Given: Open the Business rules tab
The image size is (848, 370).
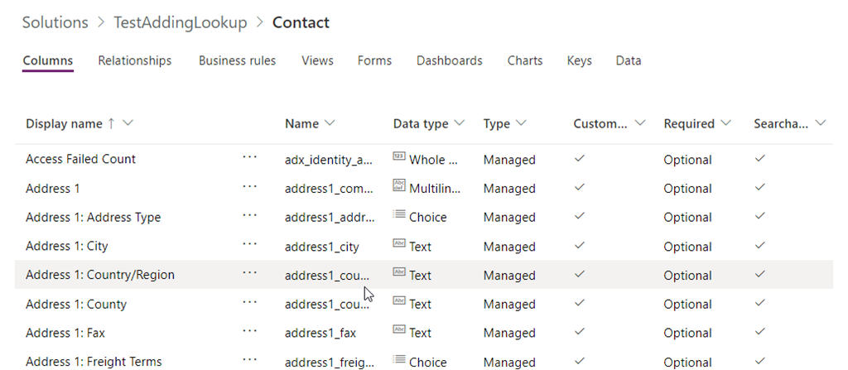Looking at the screenshot, I should pyautogui.click(x=237, y=60).
